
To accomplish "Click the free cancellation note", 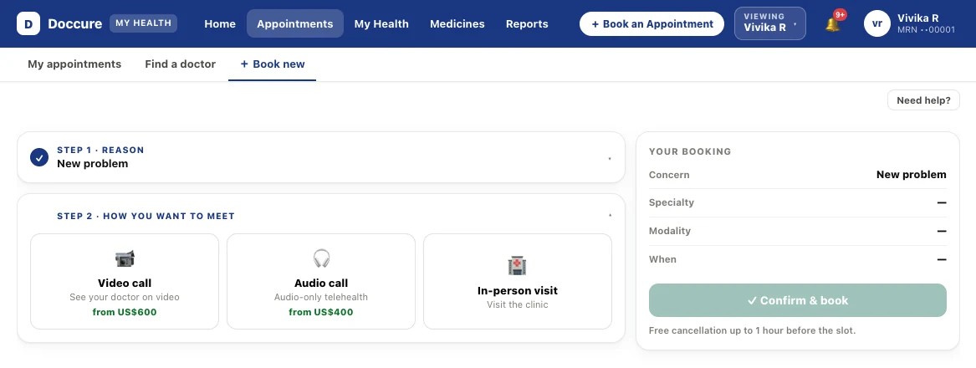I will (752, 330).
